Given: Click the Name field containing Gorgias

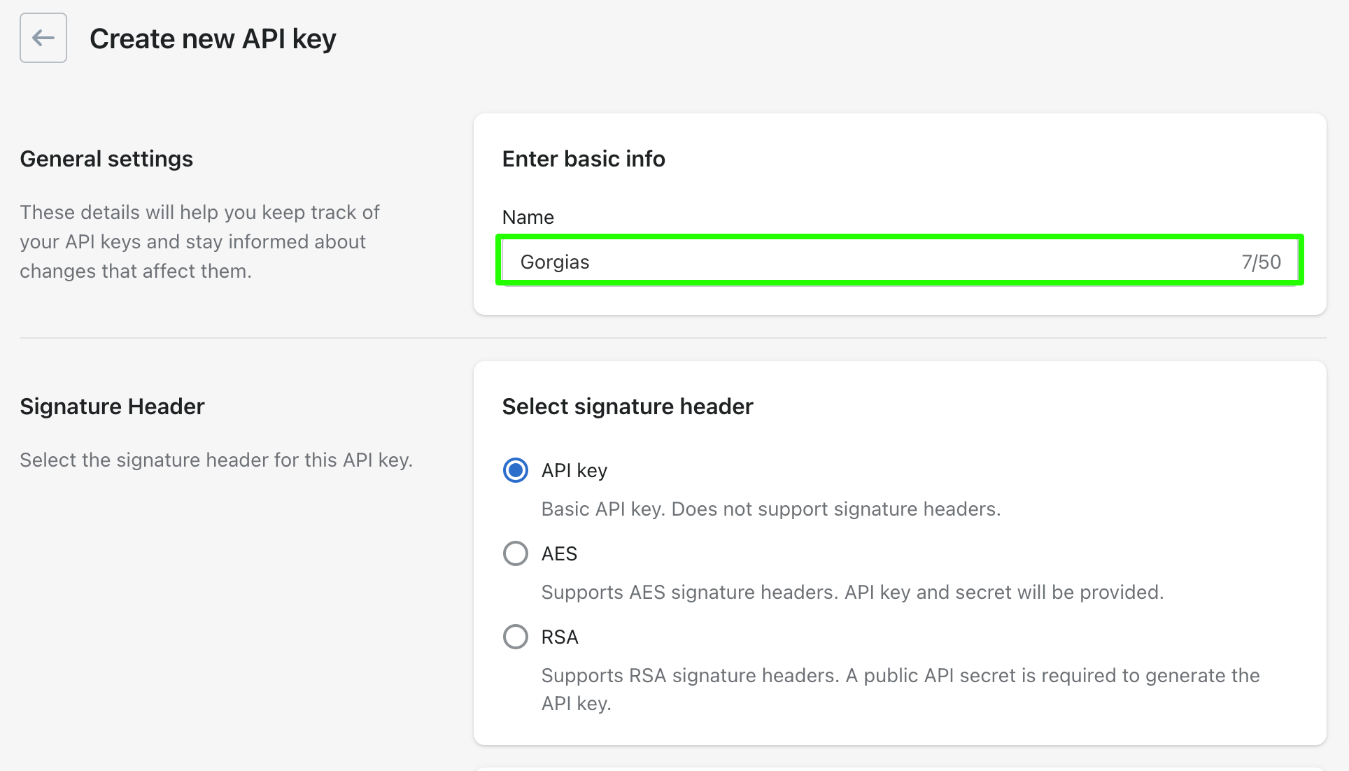Looking at the screenshot, I should (899, 261).
